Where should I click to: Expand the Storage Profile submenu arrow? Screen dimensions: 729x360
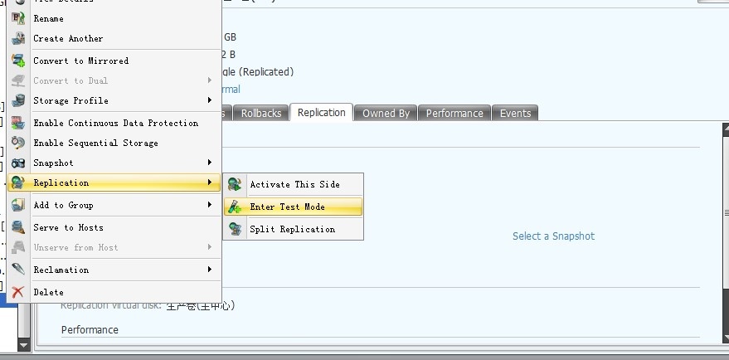pyautogui.click(x=209, y=100)
